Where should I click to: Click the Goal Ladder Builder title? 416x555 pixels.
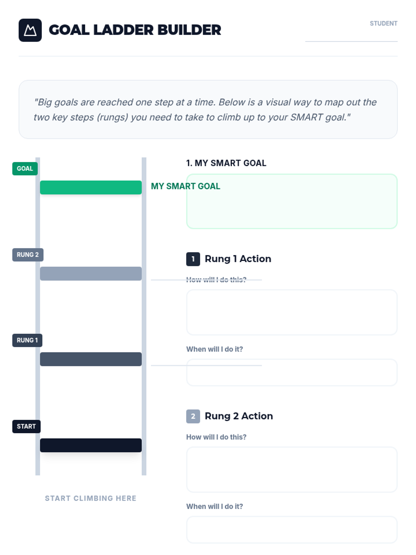(x=135, y=30)
